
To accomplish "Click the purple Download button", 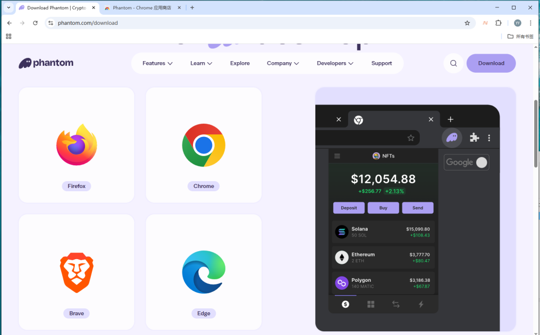I will pos(491,63).
